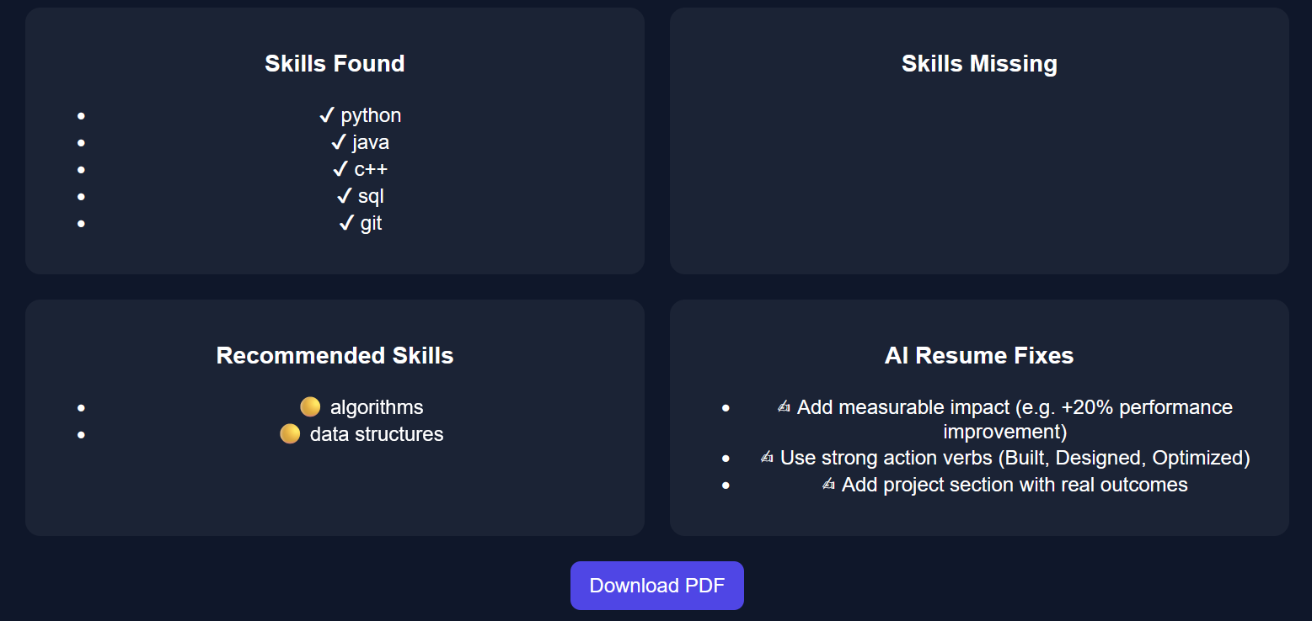Click the yellow circle icon beside algorithms
The height and width of the screenshot is (621, 1312).
click(310, 407)
